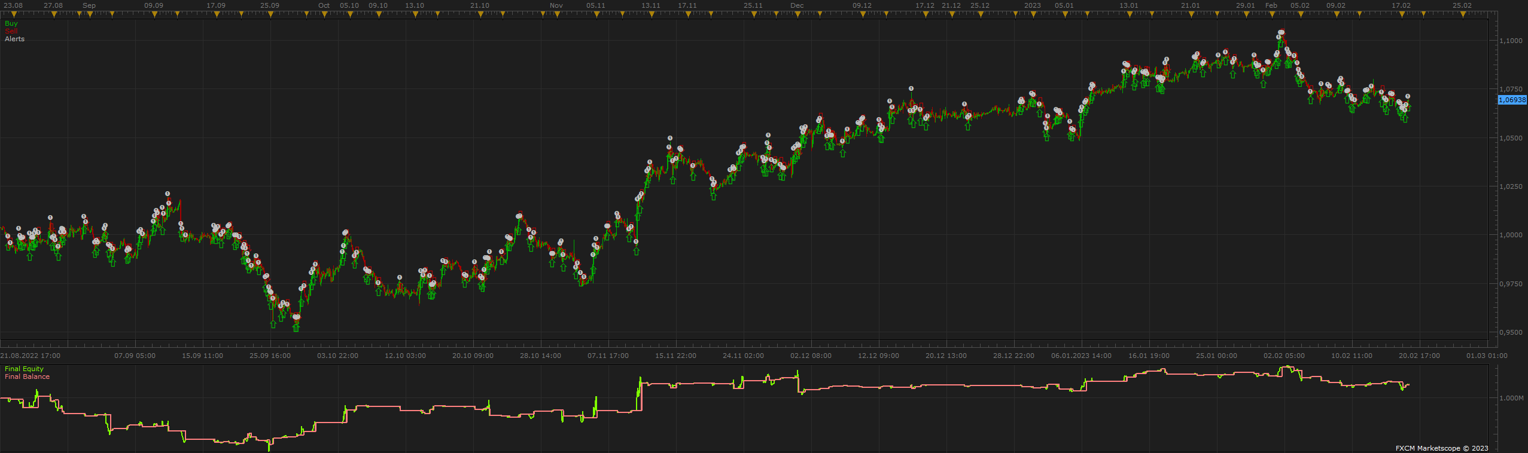Click the Sell legend label

[11, 31]
